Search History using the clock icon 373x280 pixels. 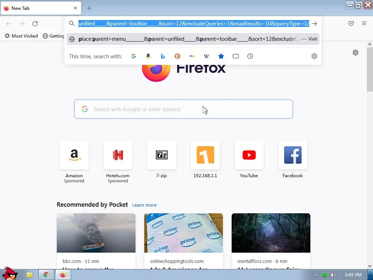(250, 56)
